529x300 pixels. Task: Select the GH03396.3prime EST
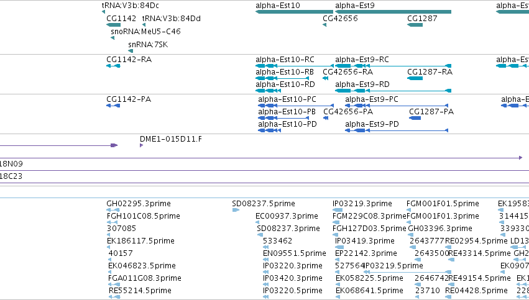[x=440, y=229]
